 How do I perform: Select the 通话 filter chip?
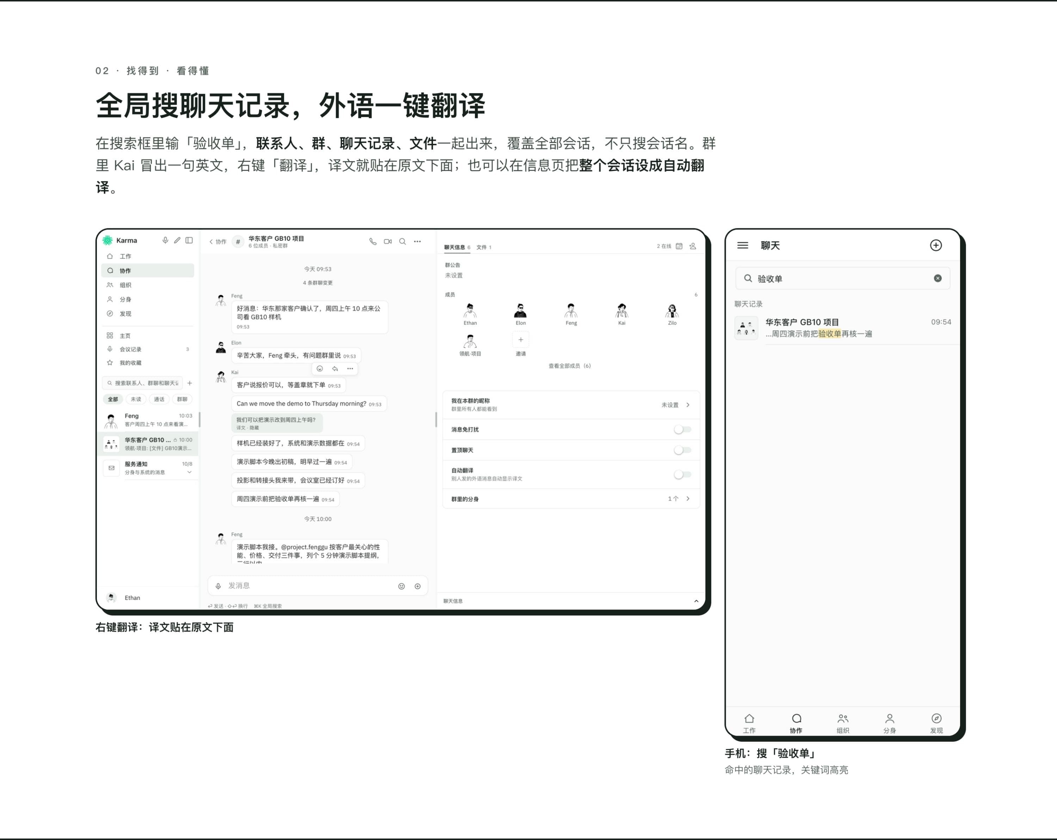159,399
